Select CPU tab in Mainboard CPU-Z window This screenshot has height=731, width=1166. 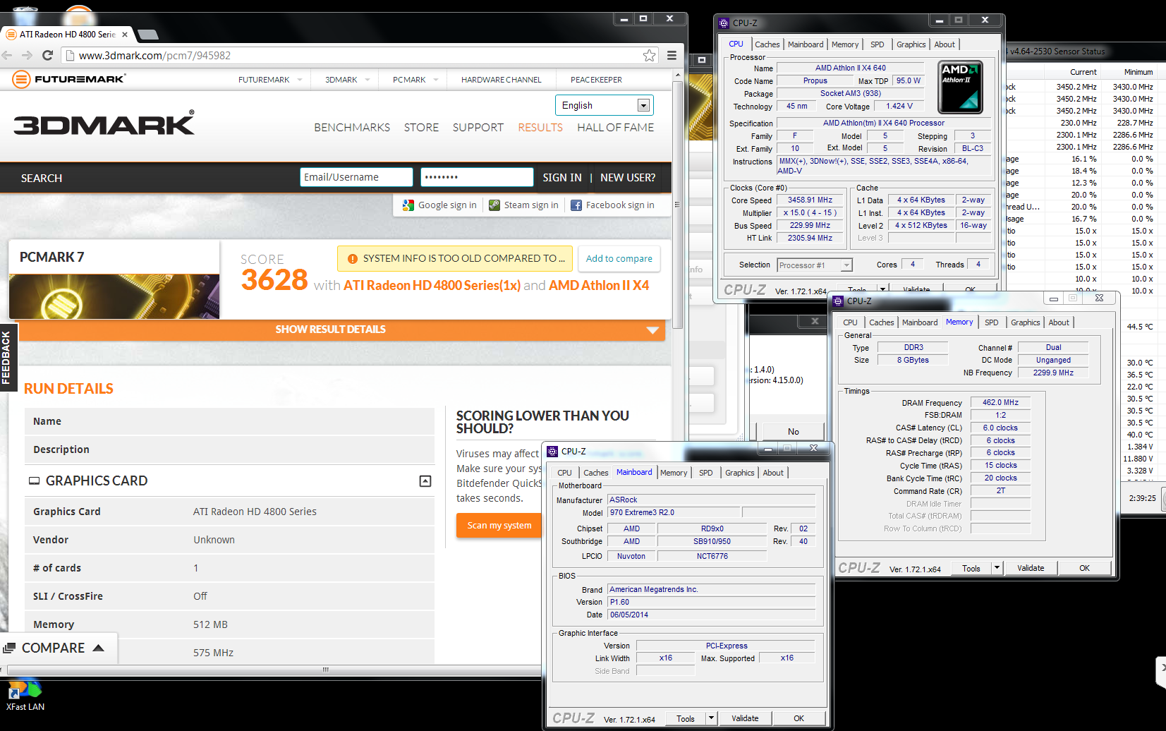coord(564,473)
